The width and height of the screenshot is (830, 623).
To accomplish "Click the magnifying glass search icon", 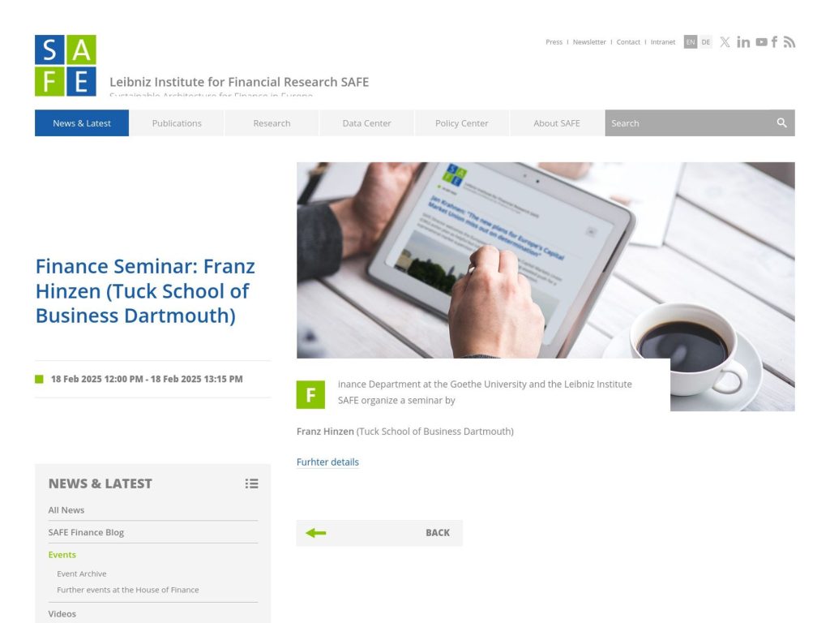I will 781,122.
